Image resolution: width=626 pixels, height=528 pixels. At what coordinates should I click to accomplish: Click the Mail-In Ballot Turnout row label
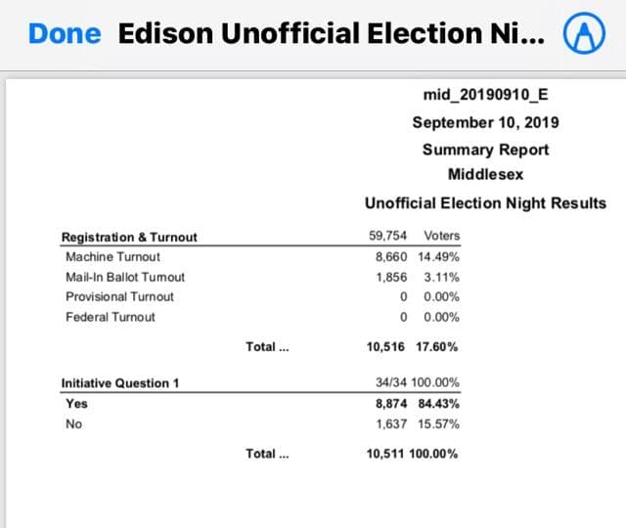point(124,277)
